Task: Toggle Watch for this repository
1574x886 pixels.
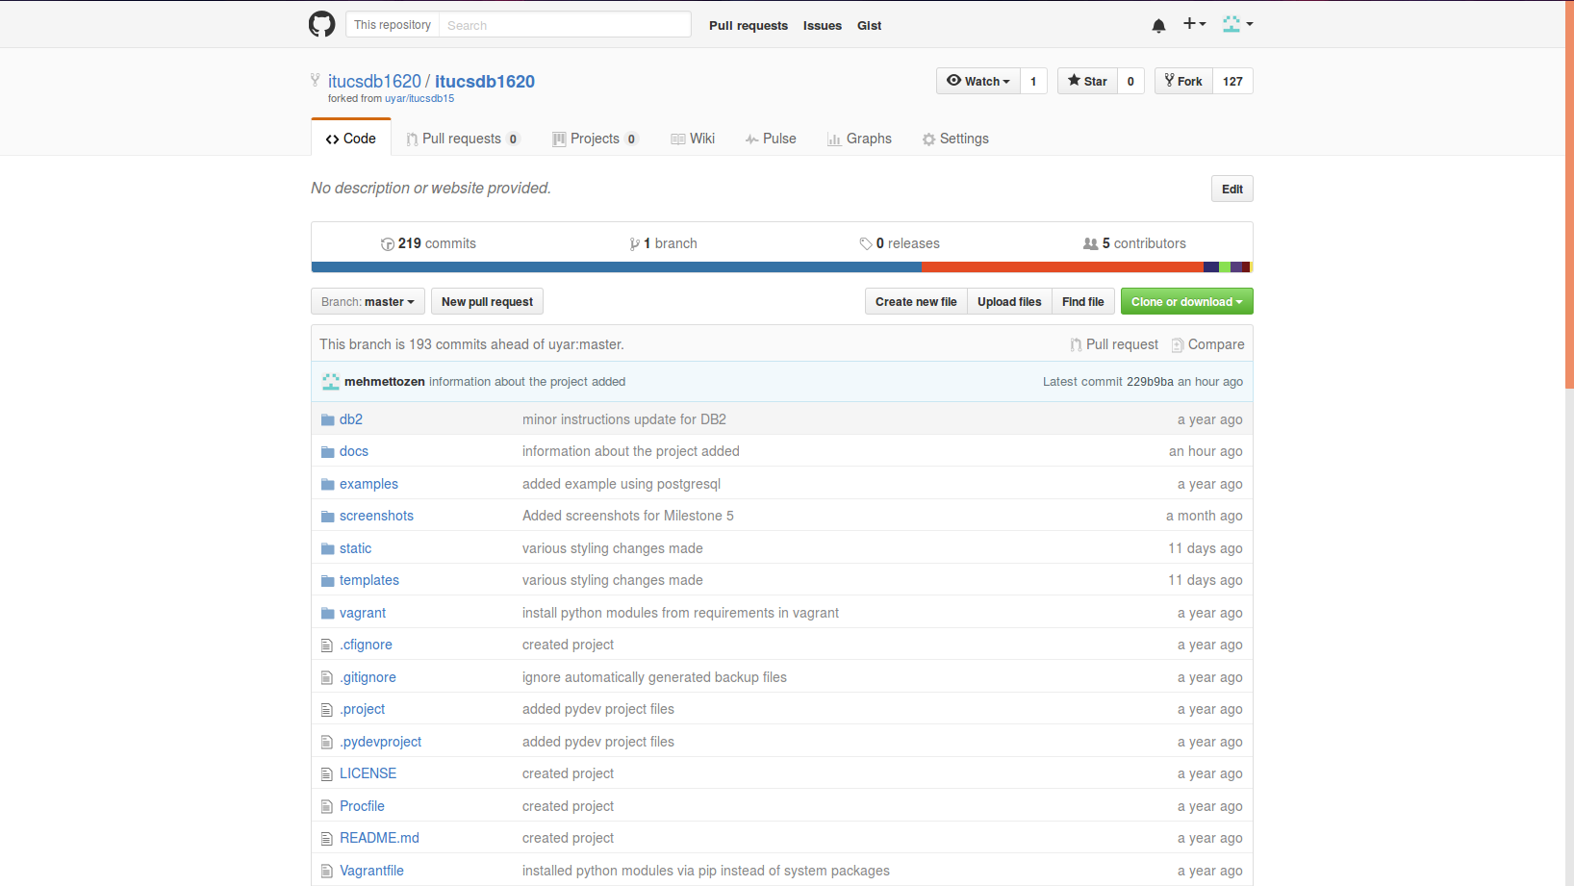Action: pos(977,81)
